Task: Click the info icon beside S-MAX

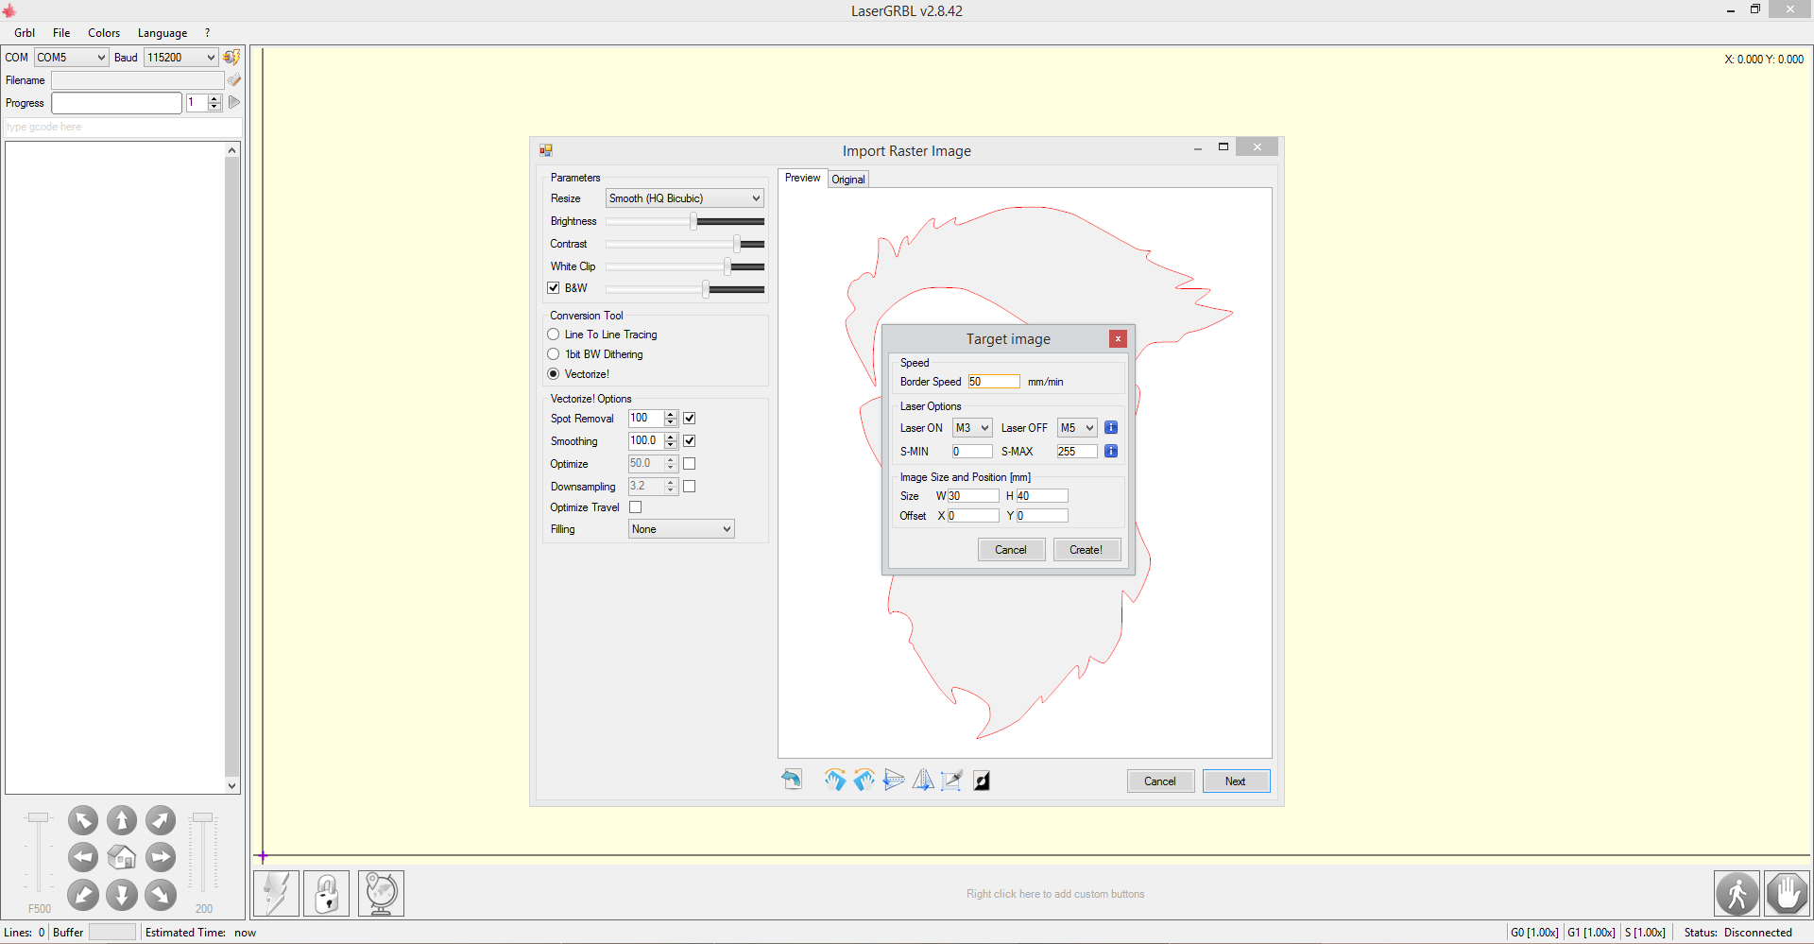Action: coord(1111,451)
